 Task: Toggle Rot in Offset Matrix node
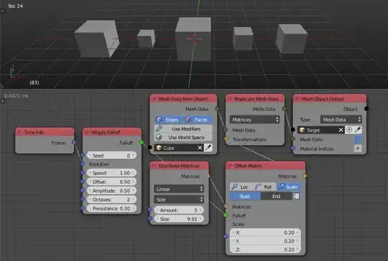pos(265,187)
